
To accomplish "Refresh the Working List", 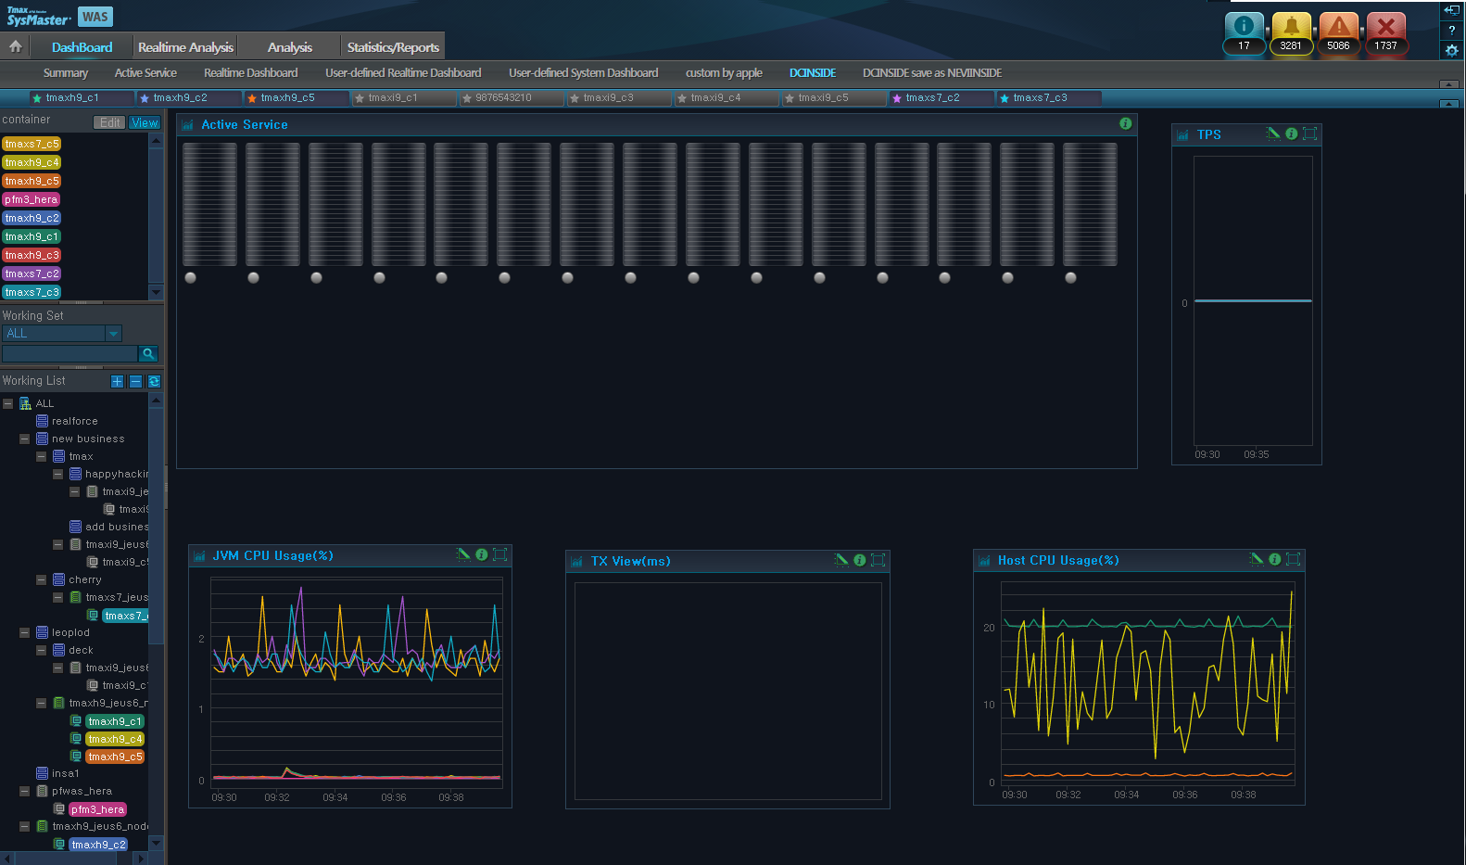I will pyautogui.click(x=154, y=381).
